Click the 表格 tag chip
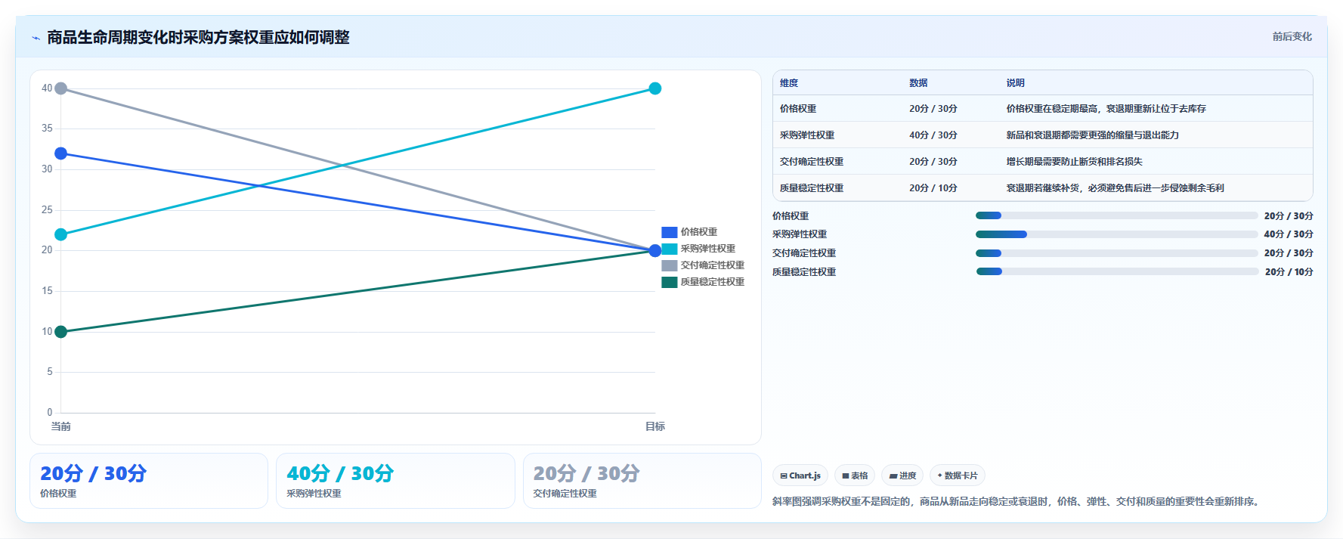Screen dimensions: 1343x539 coord(855,475)
